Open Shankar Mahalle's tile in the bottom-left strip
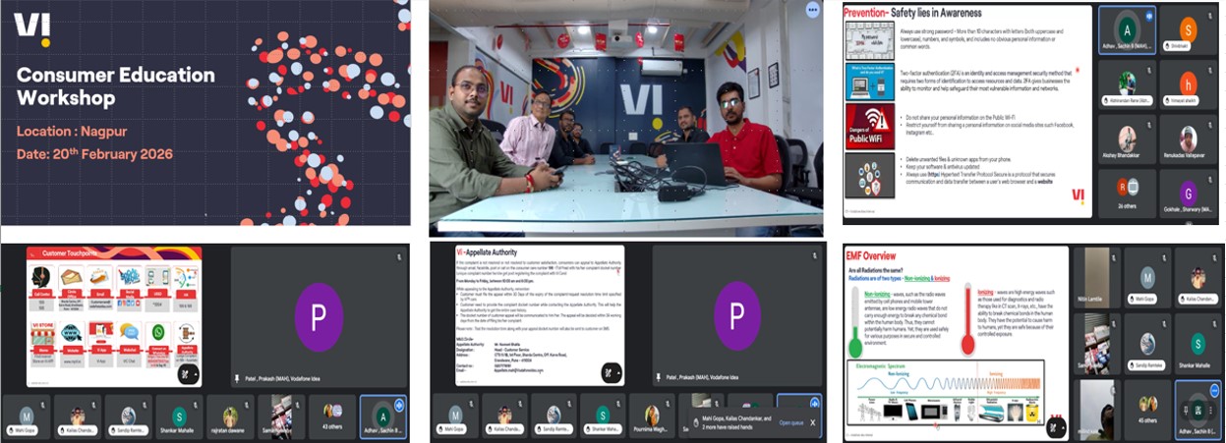This screenshot has height=443, width=1226. 178,416
